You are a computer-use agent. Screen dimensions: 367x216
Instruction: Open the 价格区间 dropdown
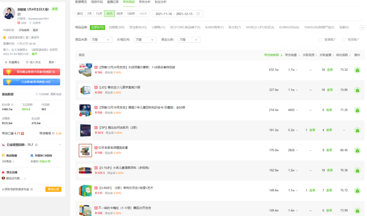pyautogui.click(x=145, y=40)
